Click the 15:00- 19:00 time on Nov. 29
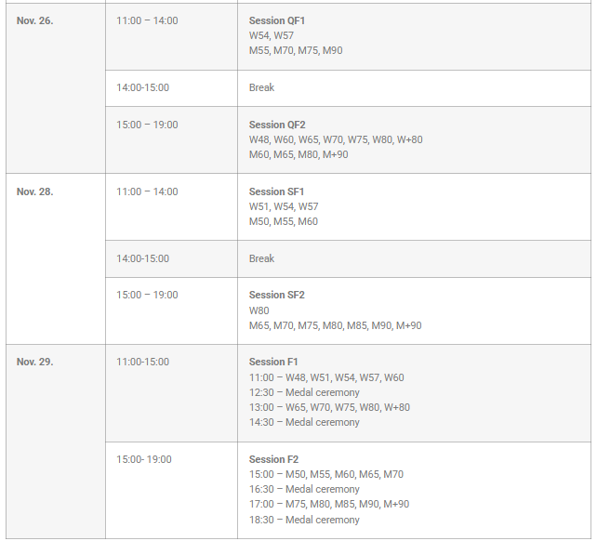The width and height of the screenshot is (597, 541). [143, 459]
